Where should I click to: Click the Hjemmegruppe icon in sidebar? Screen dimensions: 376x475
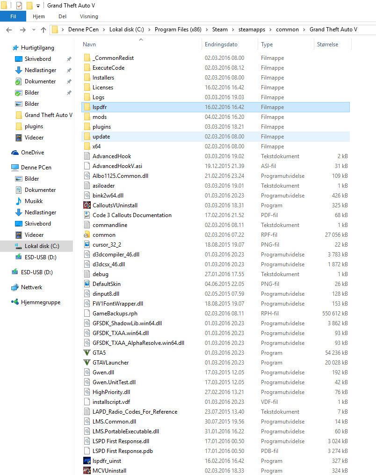click(15, 302)
